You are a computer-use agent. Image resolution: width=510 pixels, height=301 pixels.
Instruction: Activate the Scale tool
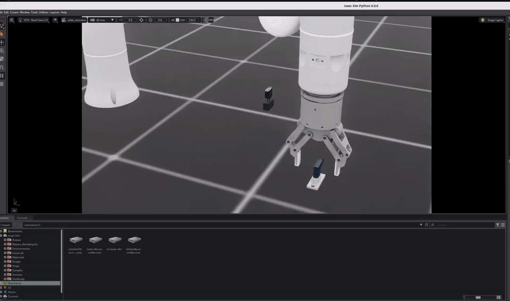click(x=2, y=59)
